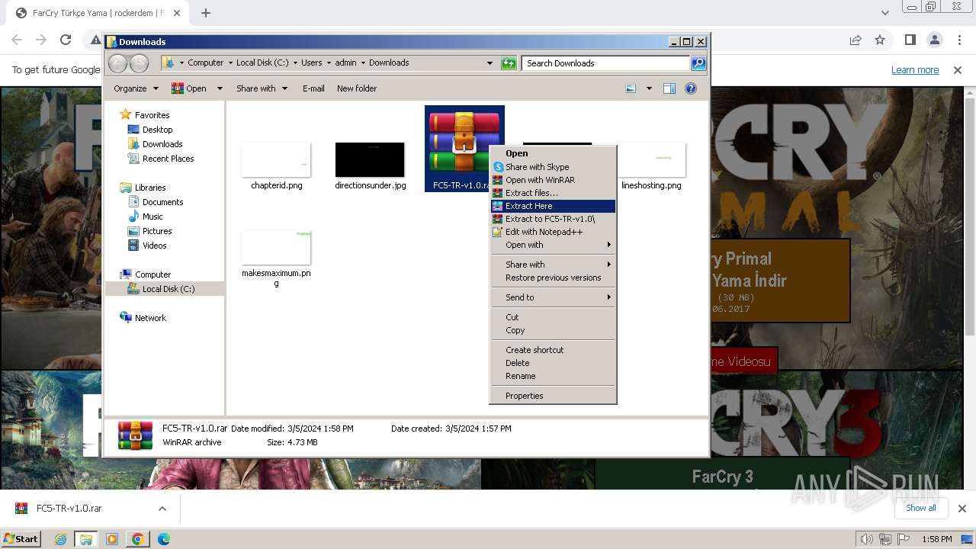The image size is (976, 549).
Task: Toggle the preview pane icon
Action: click(x=669, y=88)
